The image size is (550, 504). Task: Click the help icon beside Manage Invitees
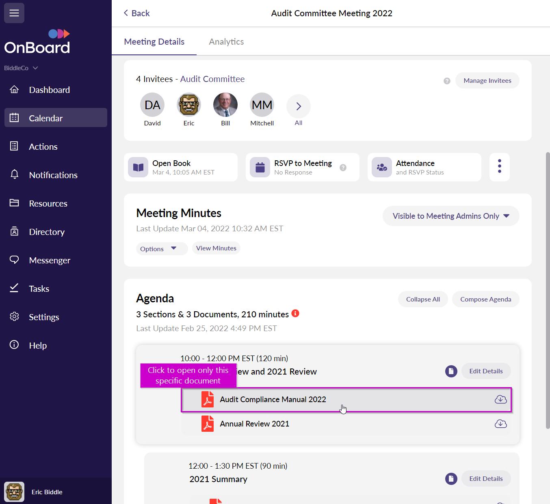[447, 81]
